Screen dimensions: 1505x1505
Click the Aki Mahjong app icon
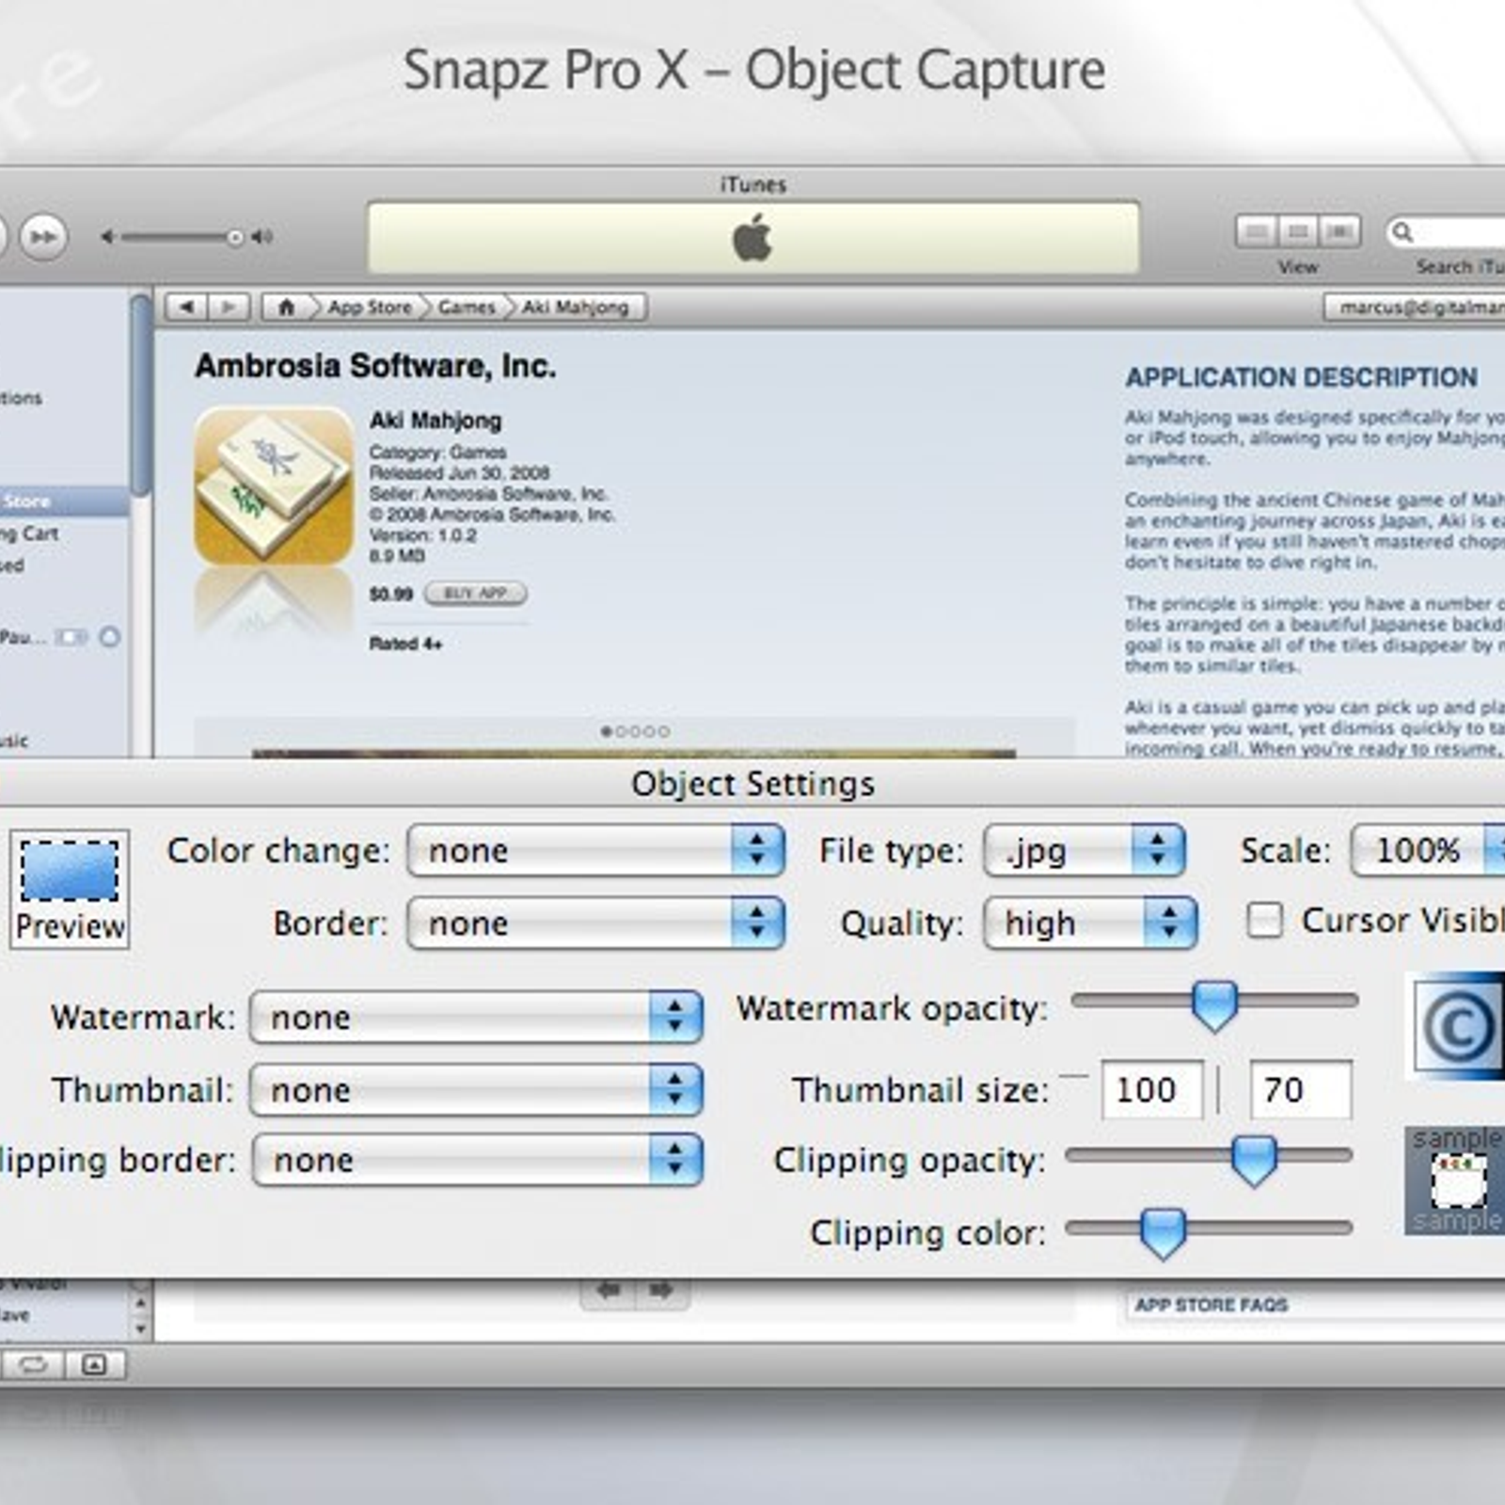[x=274, y=486]
